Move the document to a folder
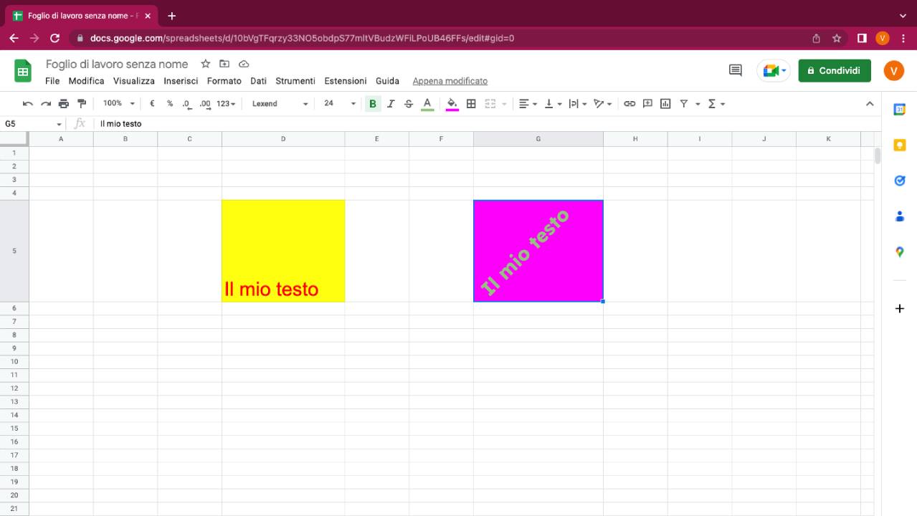This screenshot has height=516, width=917. tap(224, 64)
